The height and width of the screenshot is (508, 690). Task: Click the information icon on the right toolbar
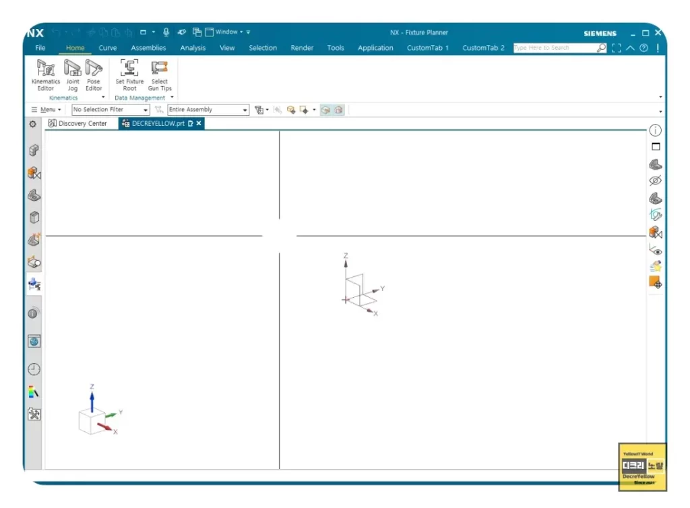[x=655, y=130]
